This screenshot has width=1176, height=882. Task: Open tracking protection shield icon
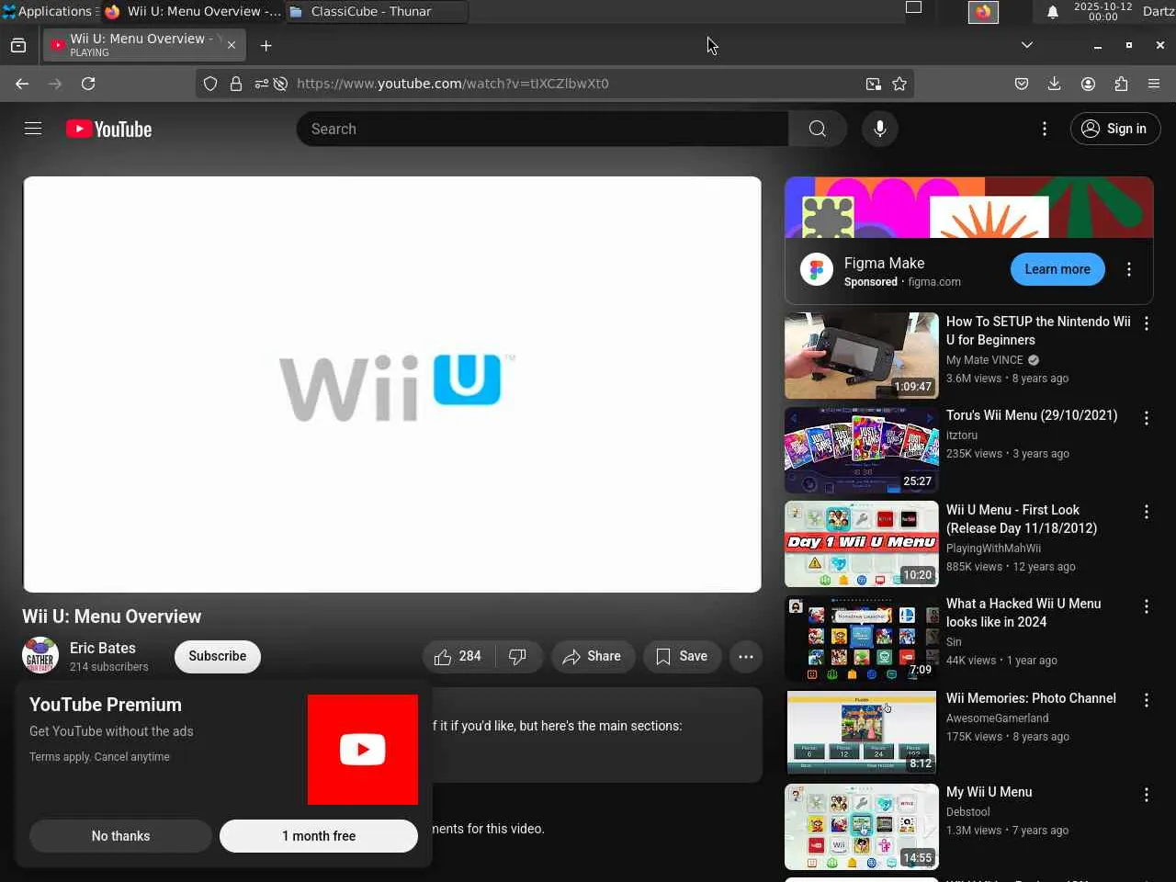coord(210,84)
